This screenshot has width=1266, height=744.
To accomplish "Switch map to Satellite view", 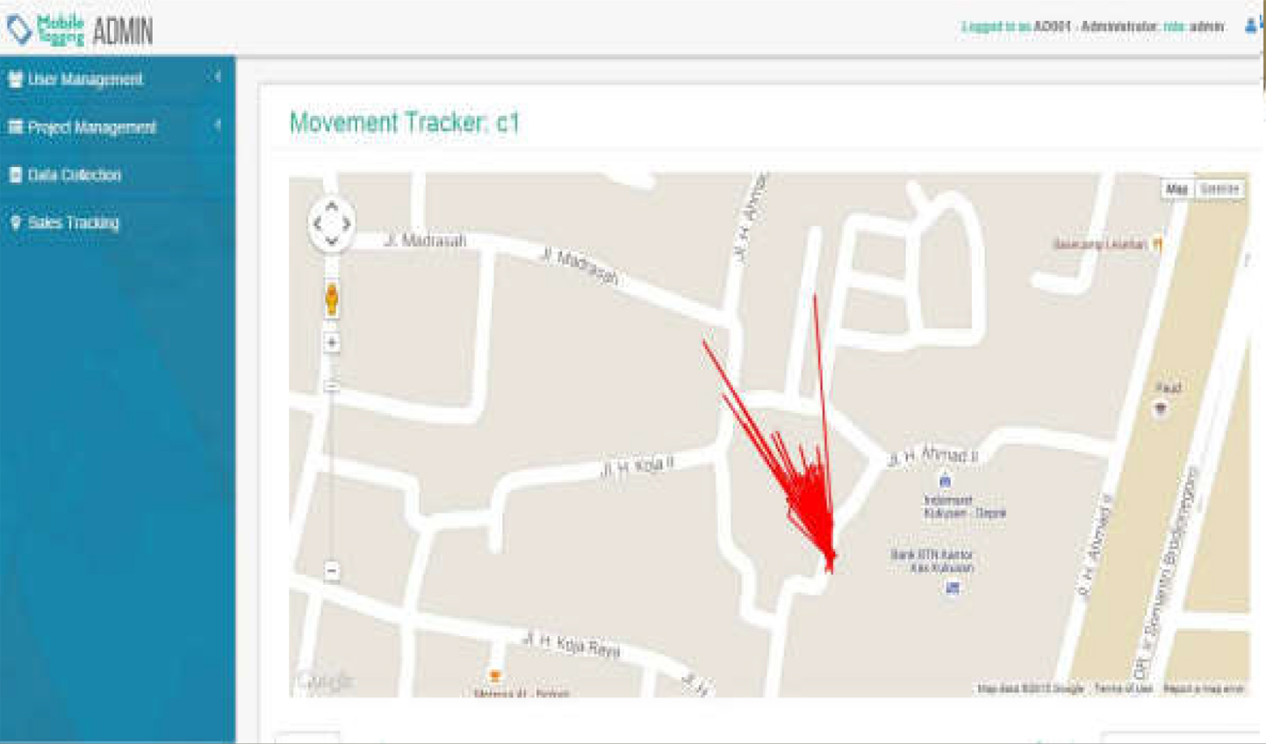I will click(1219, 189).
